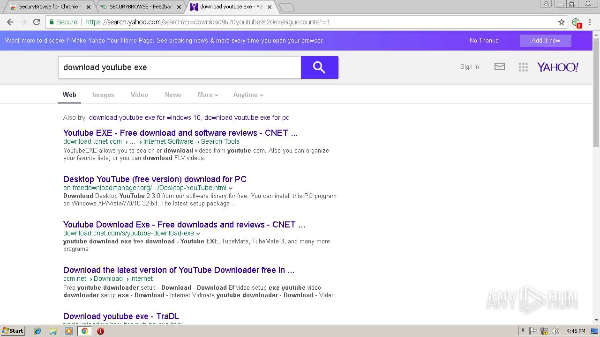Expand the Anytime filter dropdown

248,95
